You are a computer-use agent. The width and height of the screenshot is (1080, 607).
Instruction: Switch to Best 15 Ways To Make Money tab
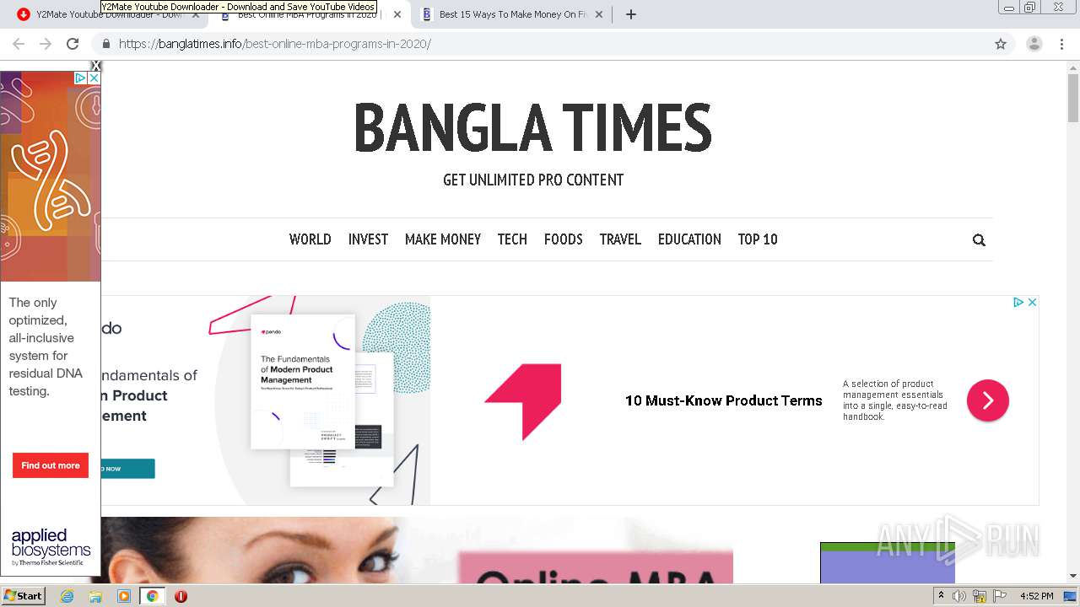513,14
